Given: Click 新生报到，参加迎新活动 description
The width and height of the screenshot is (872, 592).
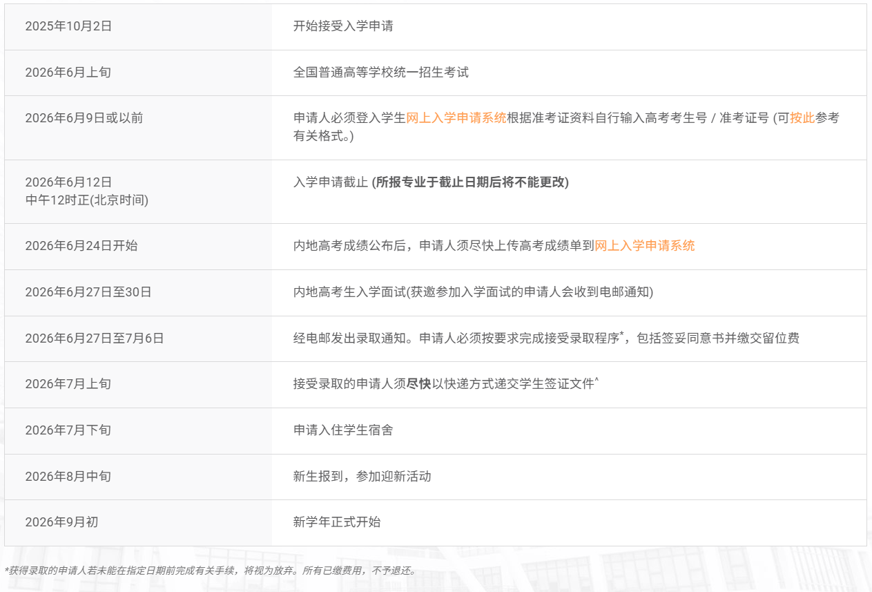Looking at the screenshot, I should click(x=362, y=476).
